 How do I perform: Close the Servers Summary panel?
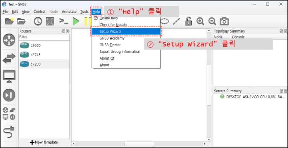[x=285, y=91]
